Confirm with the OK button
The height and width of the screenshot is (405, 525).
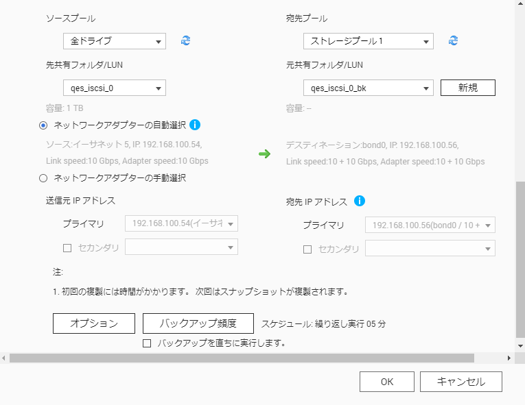387,382
